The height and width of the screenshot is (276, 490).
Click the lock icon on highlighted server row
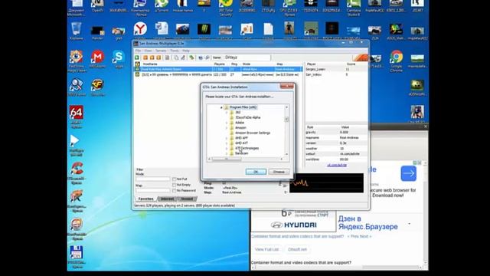[x=137, y=69]
